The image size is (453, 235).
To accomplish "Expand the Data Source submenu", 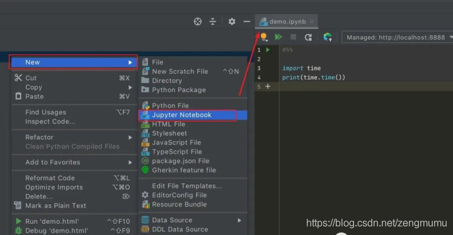I will [x=193, y=221].
